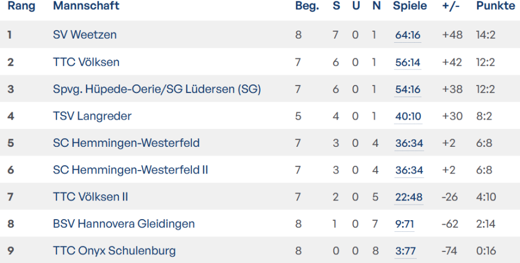Click the Rang column header
This screenshot has width=520, height=263.
21,6
